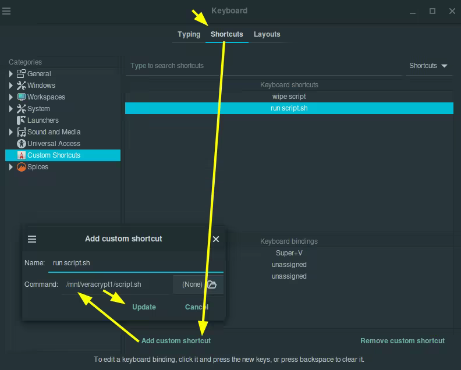Screen dimensions: 461x370
Task: Open the Keyboard window hamburger menu
Action: [6, 11]
